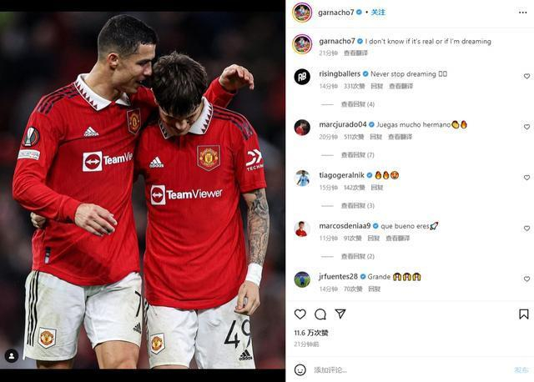Like the risingballers comment
Screen dimensions: 534x382
point(526,76)
